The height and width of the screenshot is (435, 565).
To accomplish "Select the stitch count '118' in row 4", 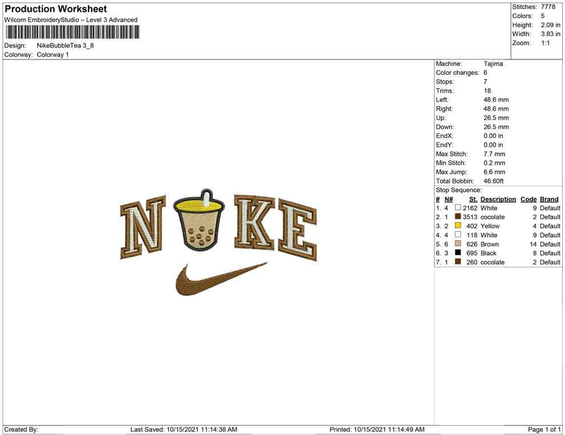I will click(472, 235).
